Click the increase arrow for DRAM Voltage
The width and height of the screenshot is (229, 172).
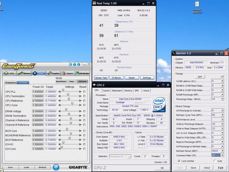[80, 111]
